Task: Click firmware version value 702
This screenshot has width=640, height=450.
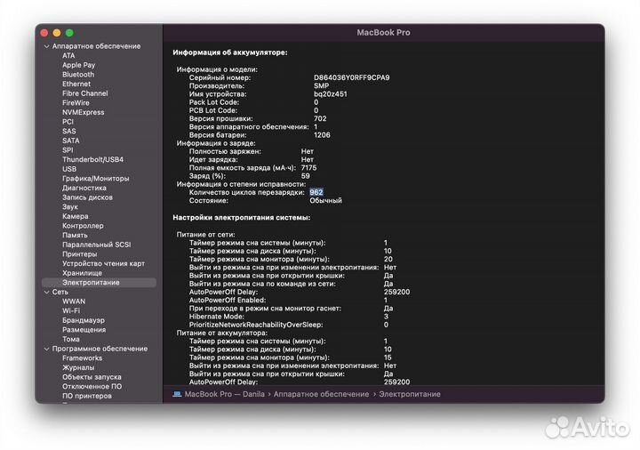Action: coord(320,118)
